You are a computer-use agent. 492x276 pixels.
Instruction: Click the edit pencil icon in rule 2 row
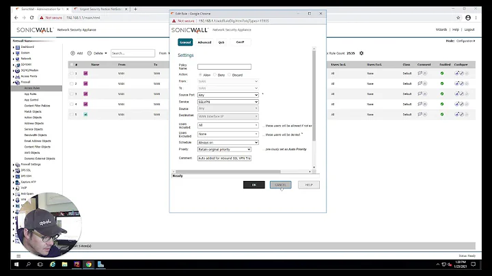[x=461, y=83]
